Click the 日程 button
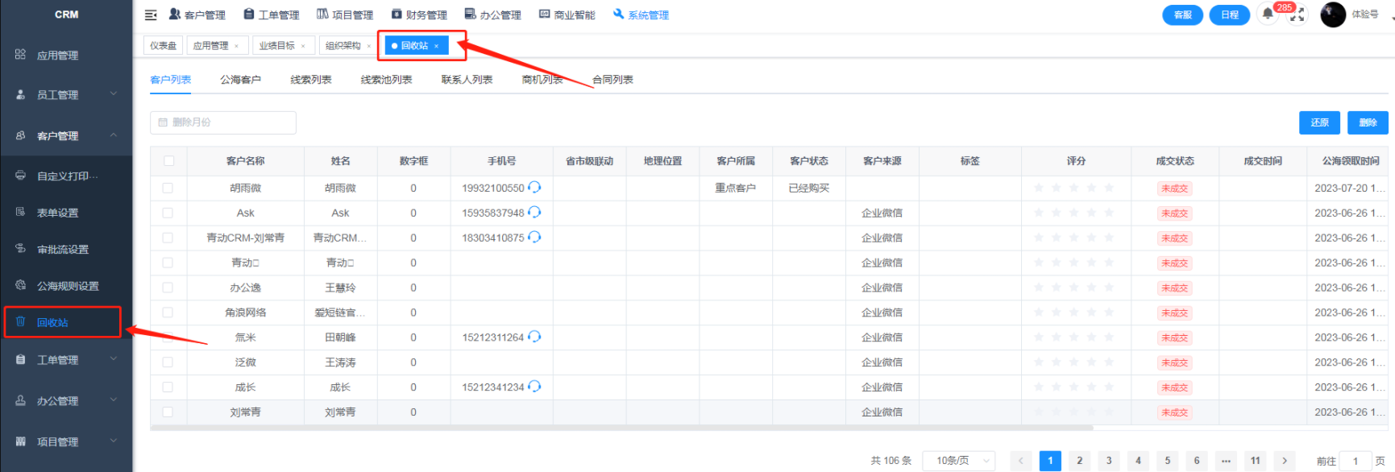This screenshot has width=1395, height=472. 1230,14
